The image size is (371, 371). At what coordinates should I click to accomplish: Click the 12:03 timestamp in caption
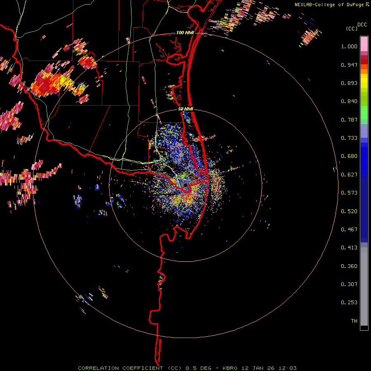pos(287,368)
